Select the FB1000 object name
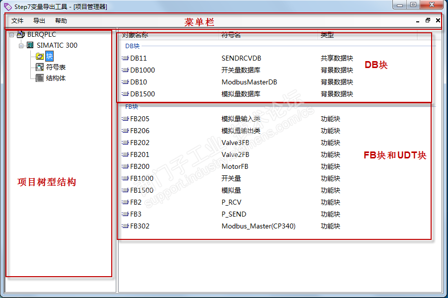 click(x=142, y=178)
